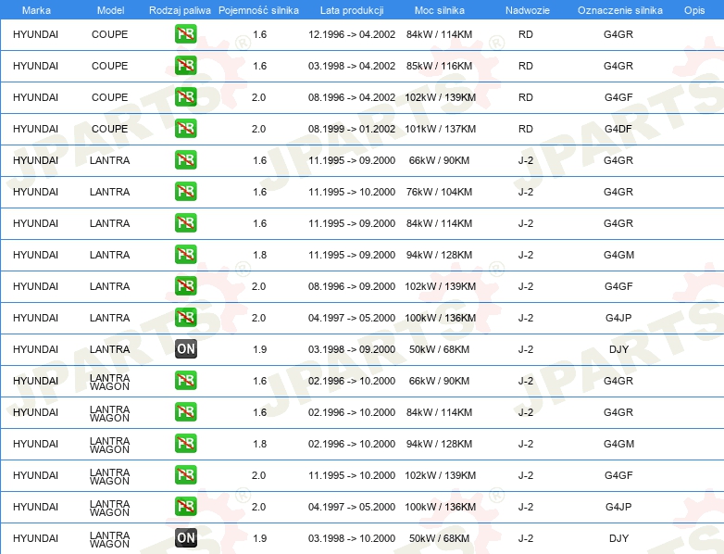Click RD body code in COUPE 101kW / 137KM row
The width and height of the screenshot is (724, 554).
526,129
